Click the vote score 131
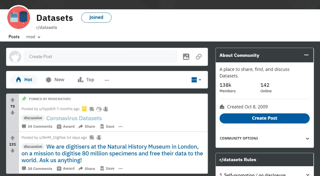The height and width of the screenshot is (176, 320). 13,144
